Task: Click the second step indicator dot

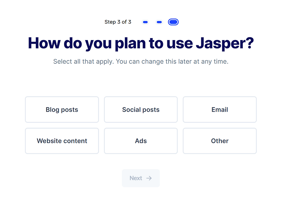Action: click(x=159, y=22)
